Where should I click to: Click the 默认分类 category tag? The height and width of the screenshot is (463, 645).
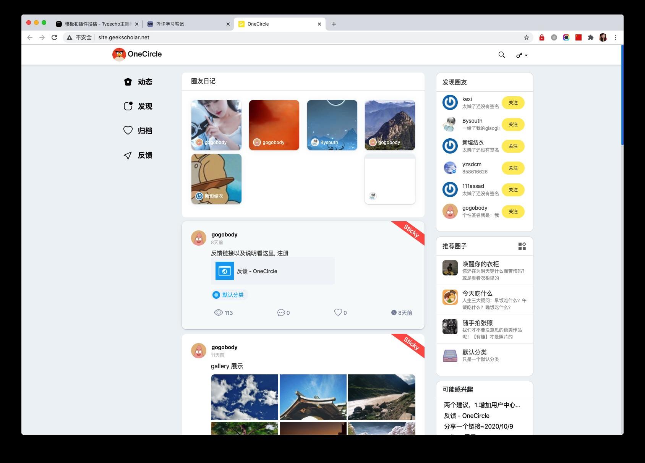tap(229, 295)
